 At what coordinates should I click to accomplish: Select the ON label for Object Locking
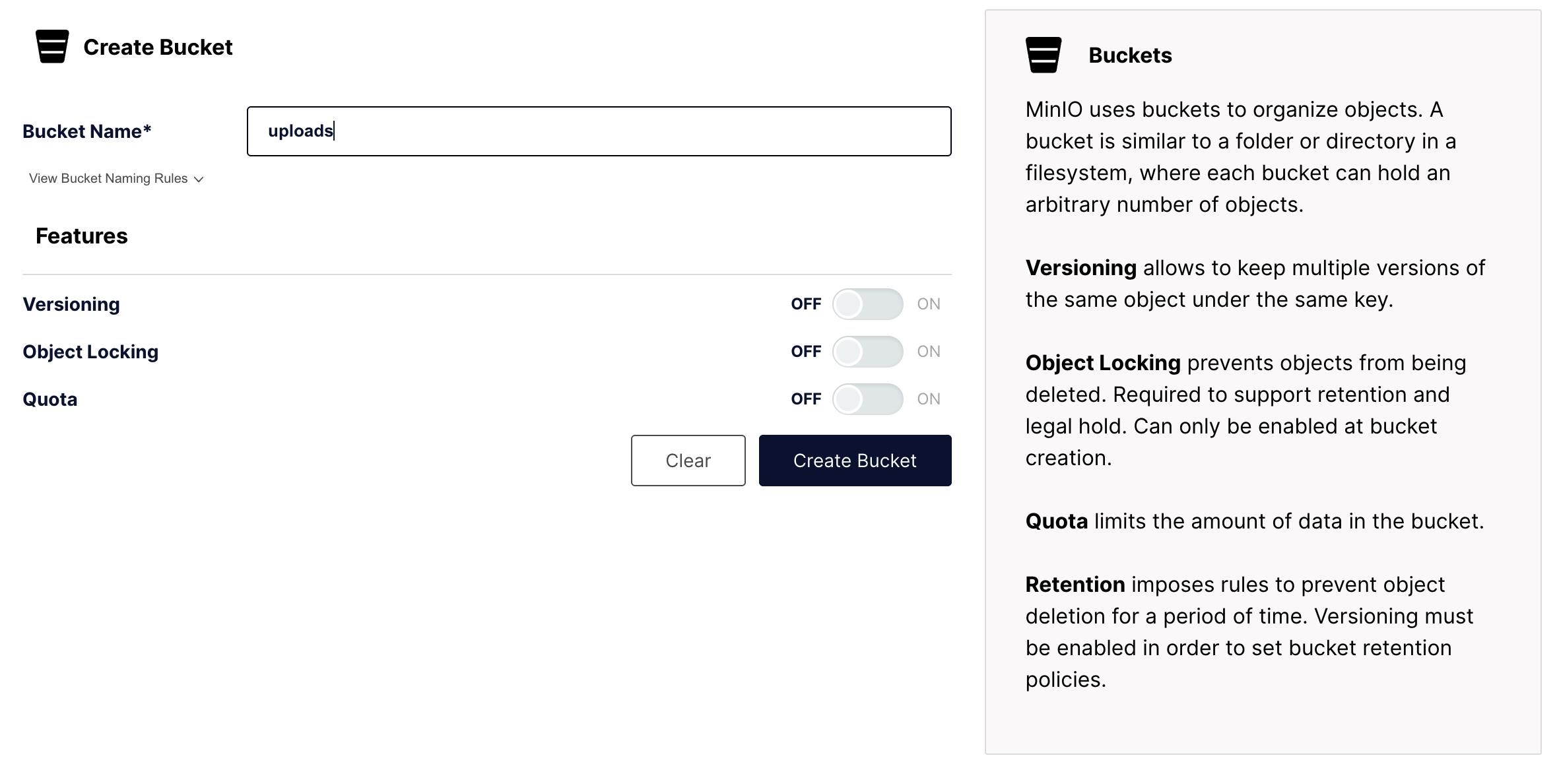coord(929,352)
